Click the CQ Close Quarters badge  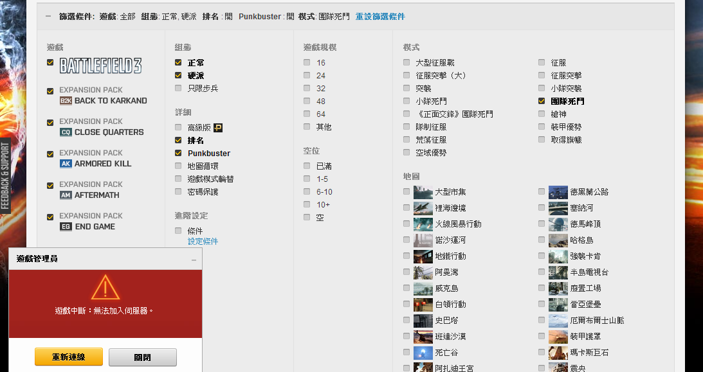pos(66,132)
